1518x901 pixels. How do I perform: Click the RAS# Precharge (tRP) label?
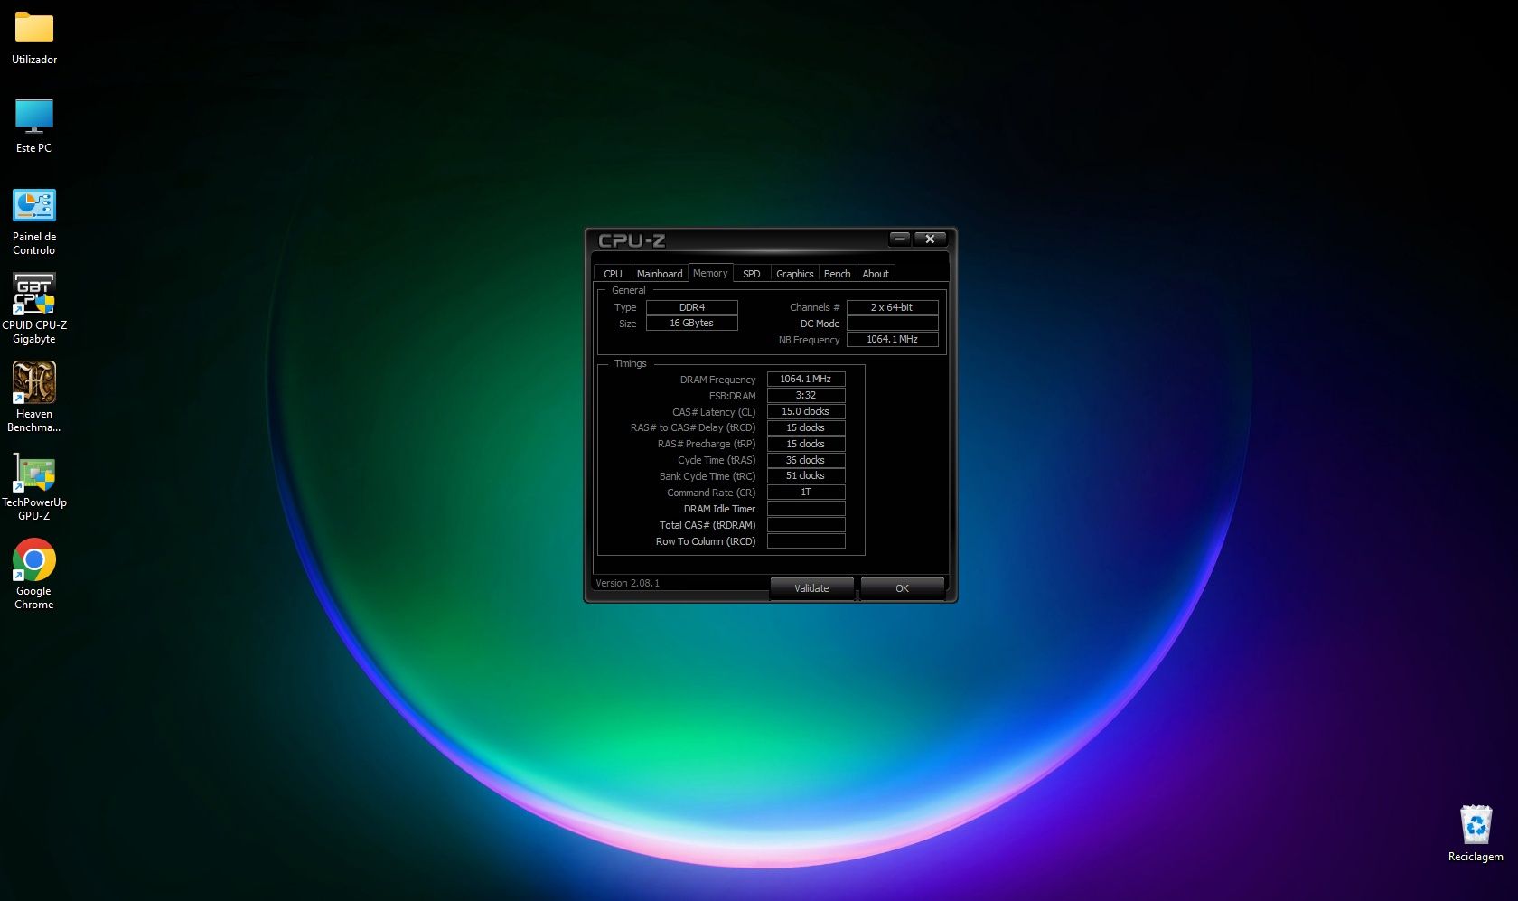tap(707, 445)
